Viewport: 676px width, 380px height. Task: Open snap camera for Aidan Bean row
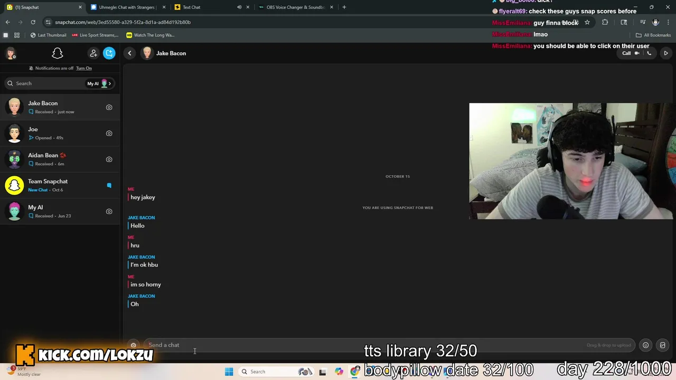pyautogui.click(x=109, y=159)
